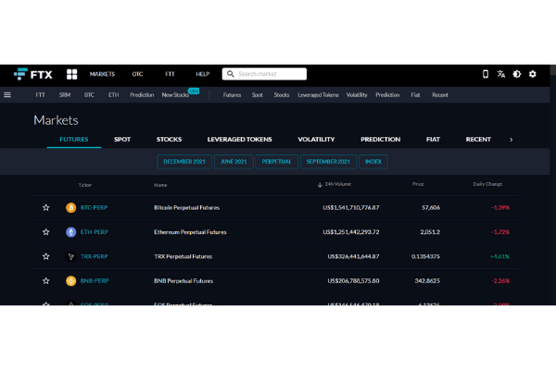Sort by the 24h Volume column
The image size is (556, 370).
336,184
